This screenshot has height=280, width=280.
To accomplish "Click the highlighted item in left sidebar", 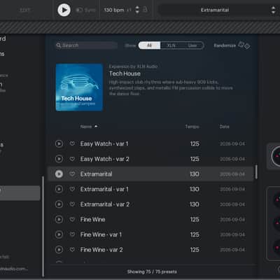I will [20, 193].
